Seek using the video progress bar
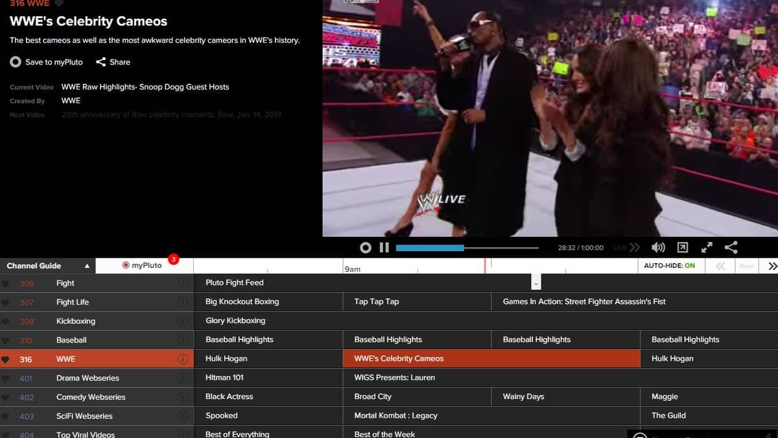 pos(467,247)
